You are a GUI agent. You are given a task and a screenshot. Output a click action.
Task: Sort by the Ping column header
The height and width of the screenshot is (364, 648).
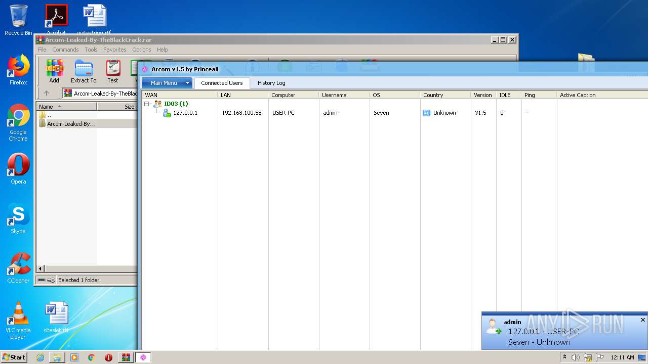(x=539, y=95)
